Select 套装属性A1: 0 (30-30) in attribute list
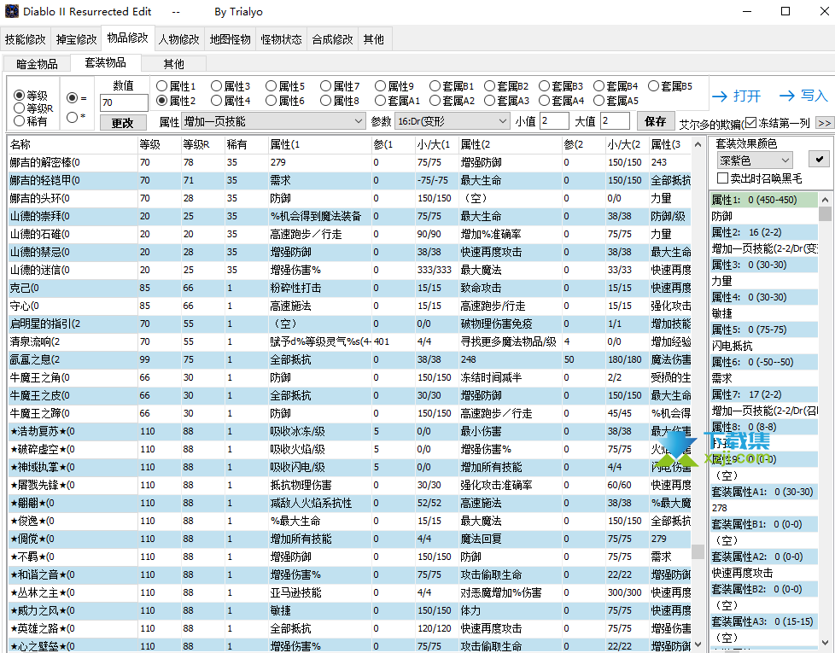The width and height of the screenshot is (835, 653). [x=764, y=492]
